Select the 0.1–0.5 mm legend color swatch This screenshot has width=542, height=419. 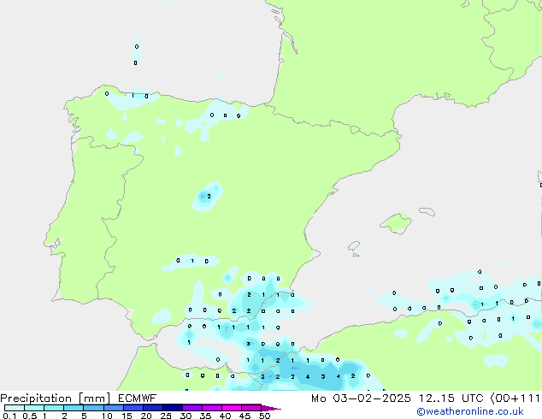click(15, 408)
